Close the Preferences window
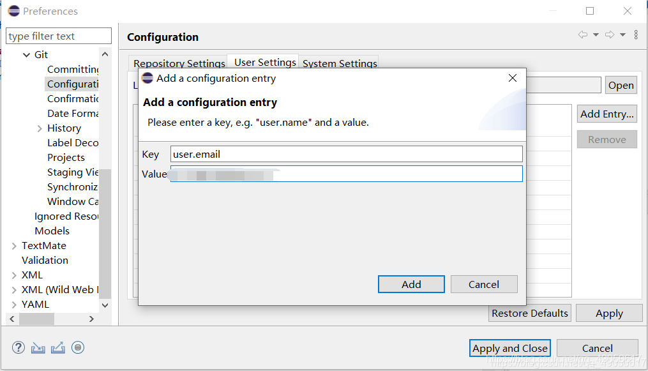Image resolution: width=648 pixels, height=371 pixels. (x=628, y=11)
